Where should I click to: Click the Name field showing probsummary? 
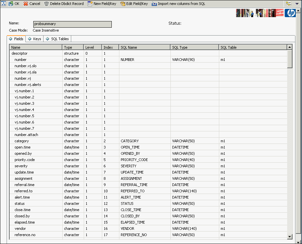click(72, 24)
